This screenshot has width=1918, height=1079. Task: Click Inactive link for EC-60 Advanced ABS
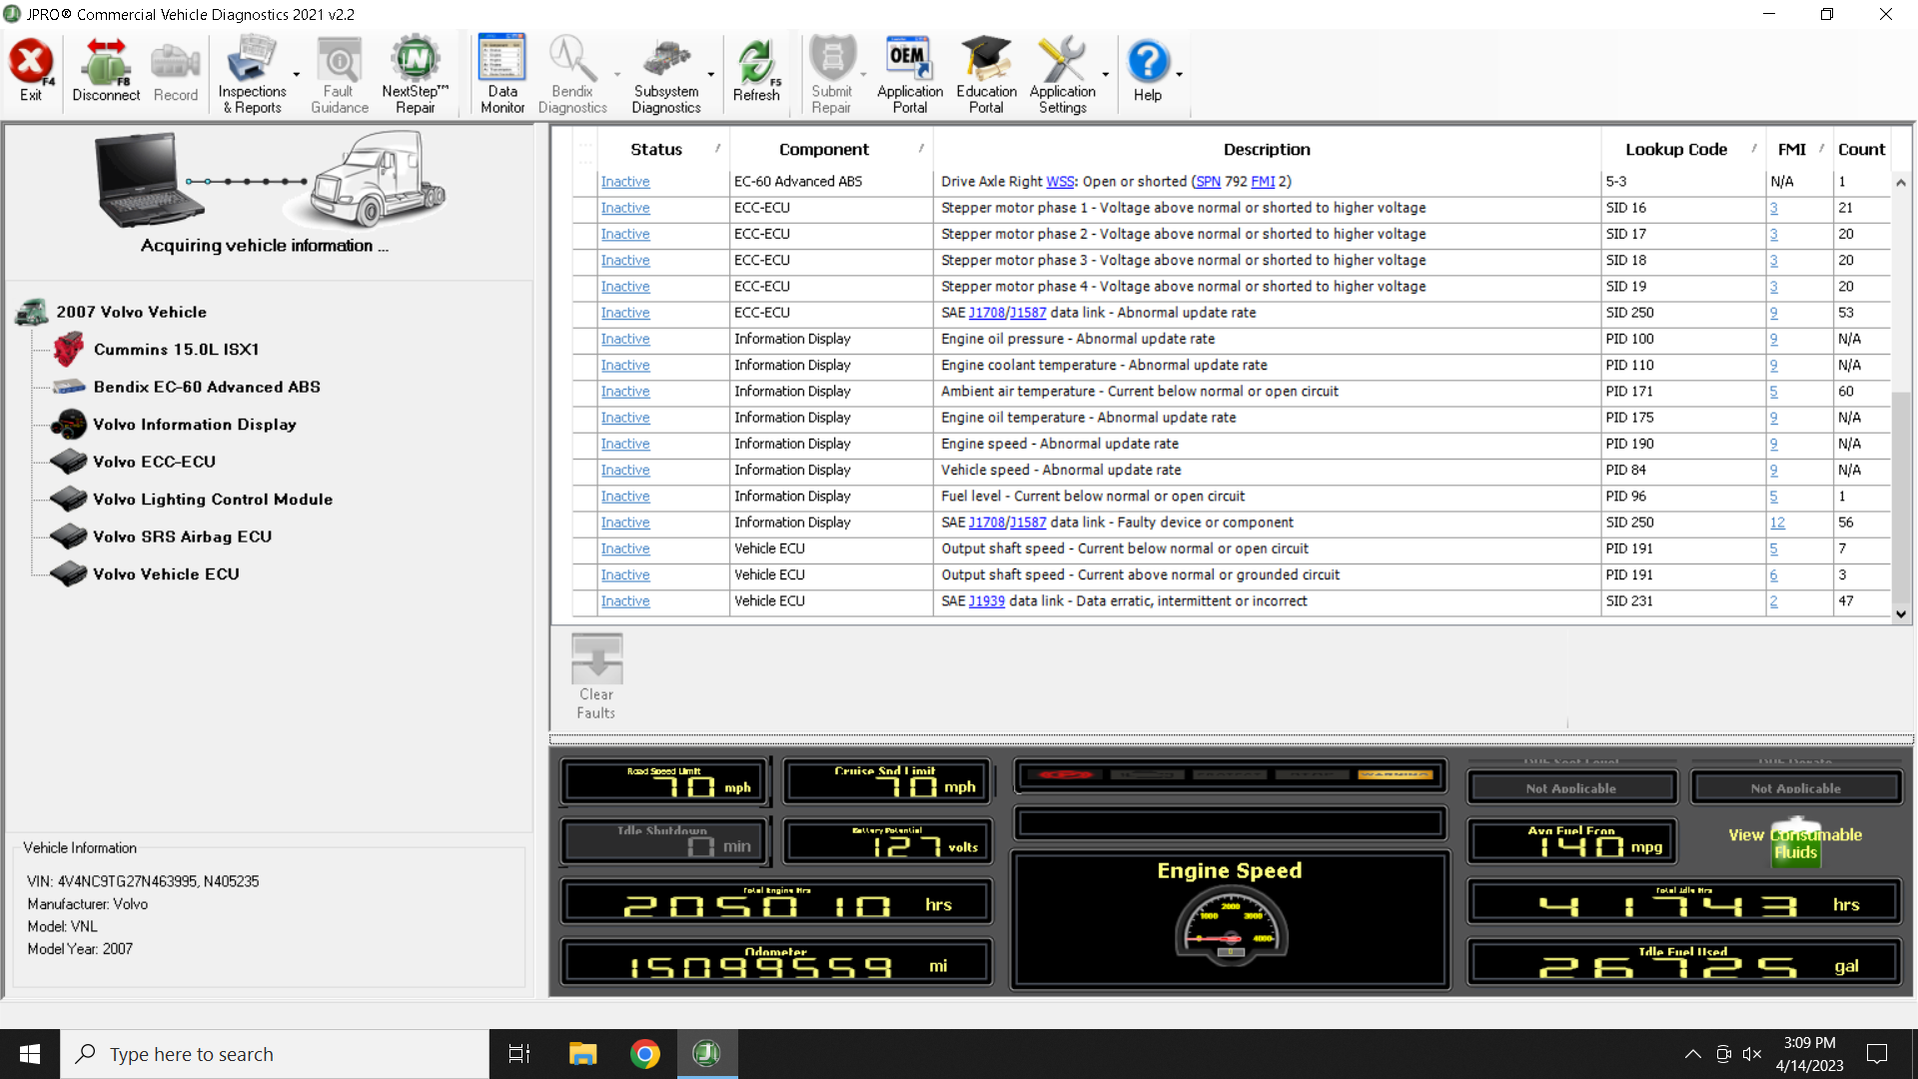(625, 182)
